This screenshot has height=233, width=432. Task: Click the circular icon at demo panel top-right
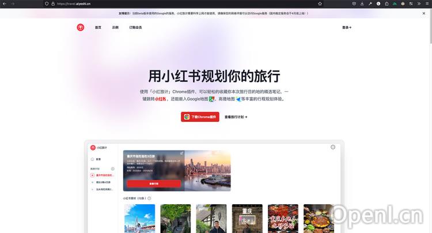click(333, 147)
